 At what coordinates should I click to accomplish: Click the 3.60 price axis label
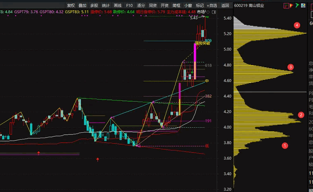pyautogui.click(x=227, y=158)
